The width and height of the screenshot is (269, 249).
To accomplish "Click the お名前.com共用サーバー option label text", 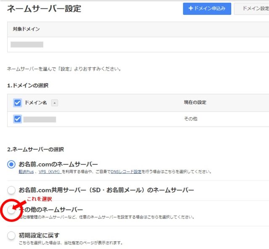I will [106, 190].
